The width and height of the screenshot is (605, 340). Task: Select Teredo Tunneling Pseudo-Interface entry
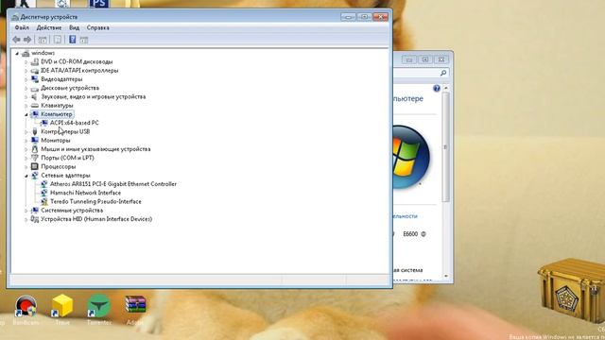(x=95, y=201)
